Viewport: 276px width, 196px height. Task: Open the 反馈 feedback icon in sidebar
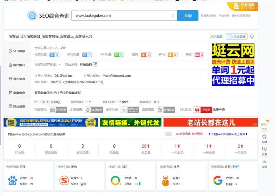264,150
